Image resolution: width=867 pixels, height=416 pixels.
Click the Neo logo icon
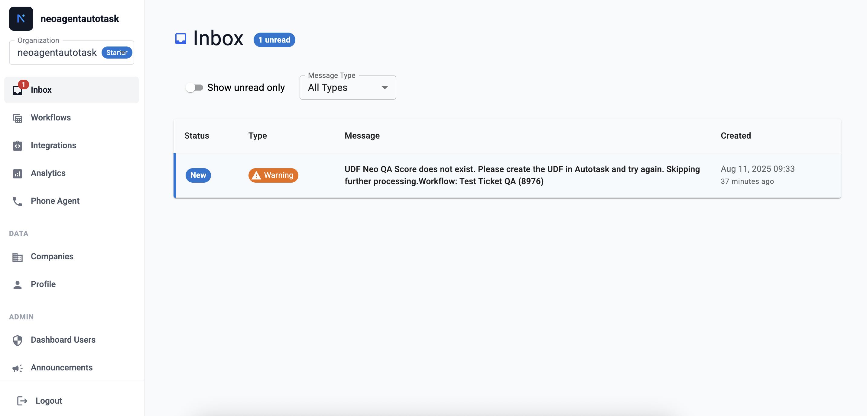tap(21, 19)
